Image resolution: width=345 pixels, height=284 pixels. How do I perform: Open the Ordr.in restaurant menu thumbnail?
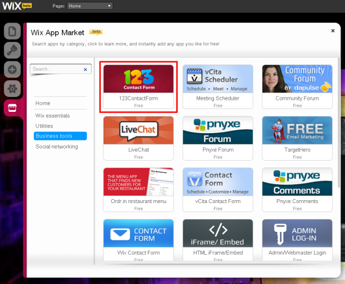pos(139,182)
